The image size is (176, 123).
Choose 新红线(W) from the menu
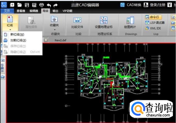tap(22, 34)
